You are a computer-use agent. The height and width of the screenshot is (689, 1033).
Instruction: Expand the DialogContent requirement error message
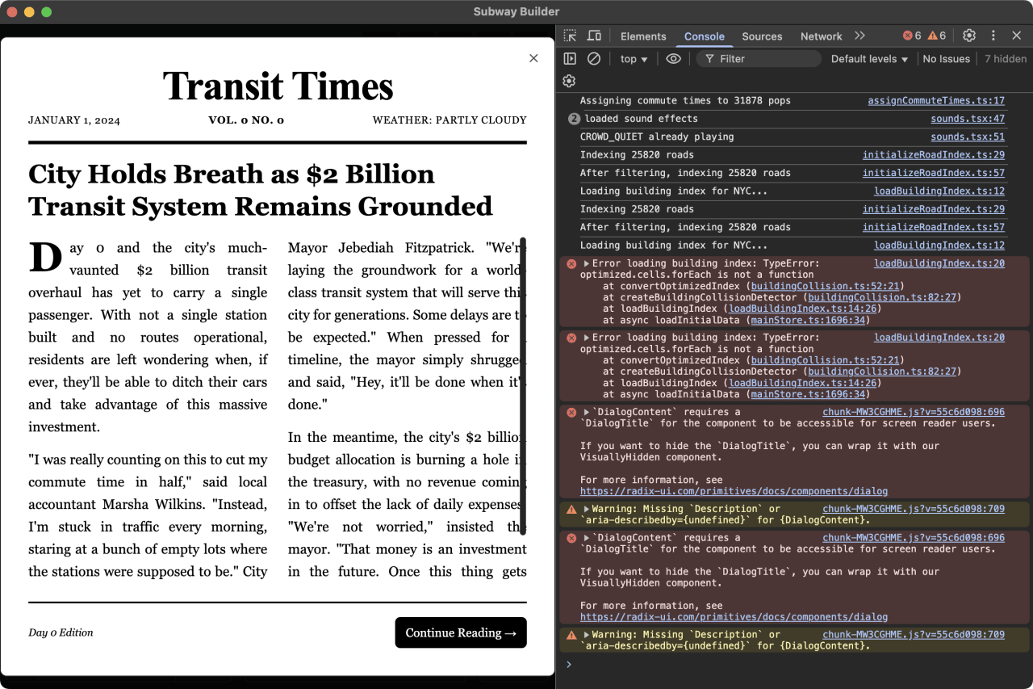[586, 411]
